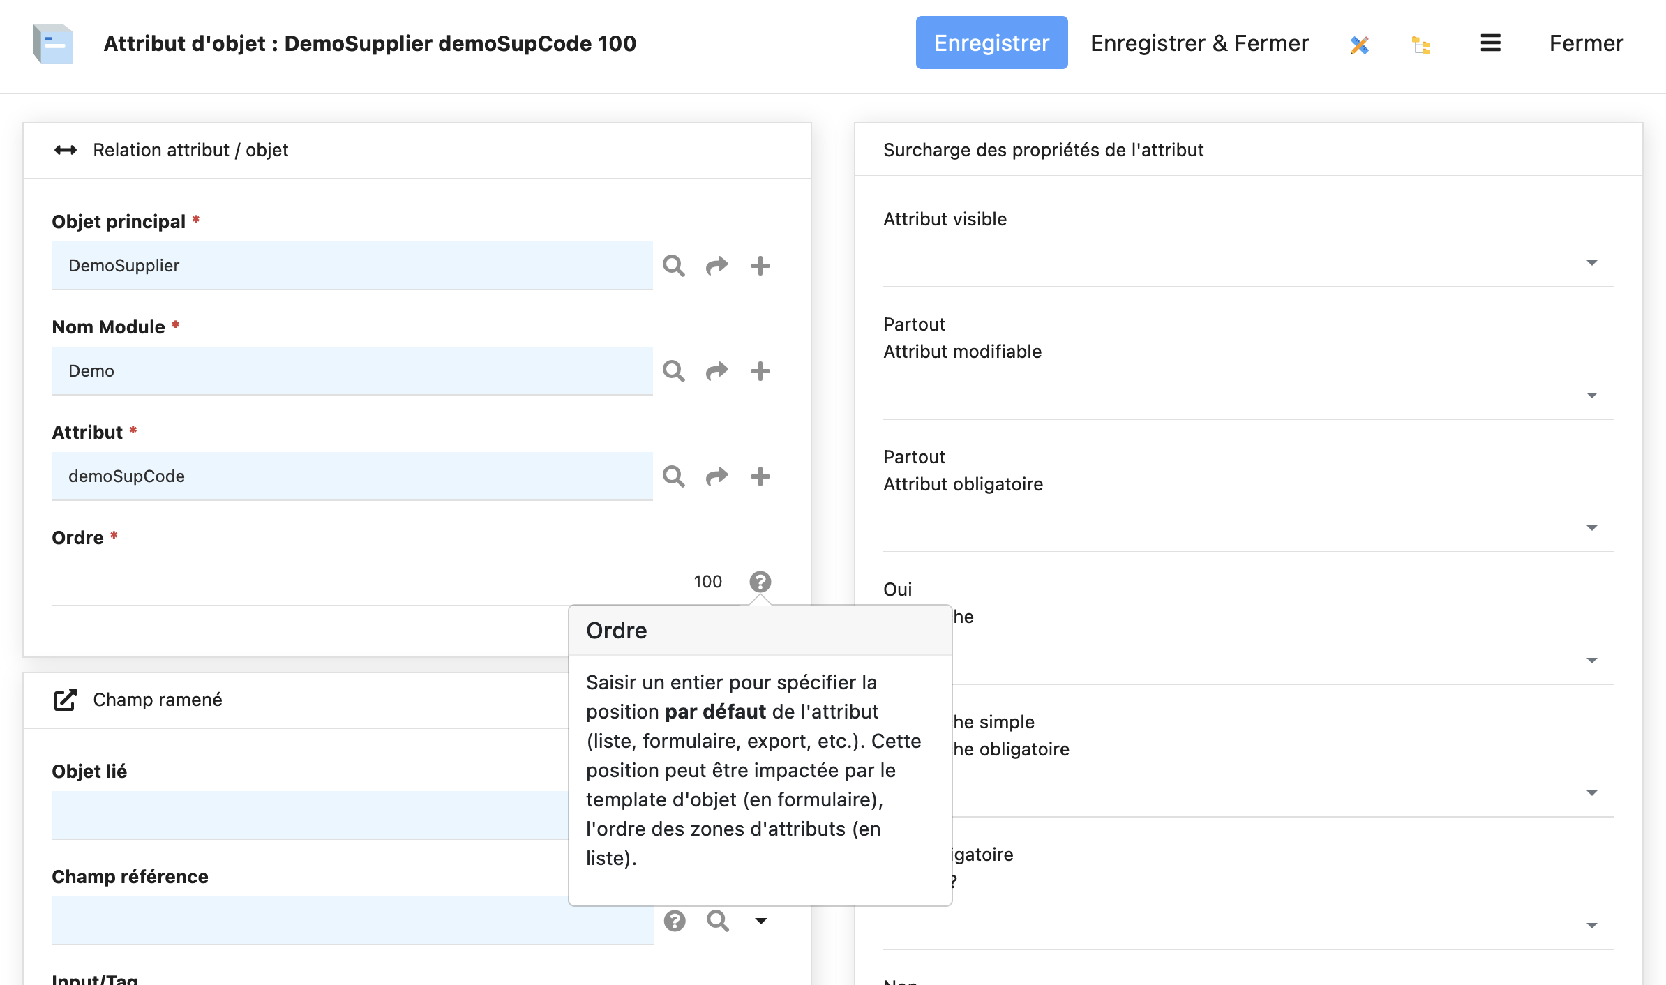Click the Ordre help question mark icon
This screenshot has height=985, width=1666.
coord(760,581)
